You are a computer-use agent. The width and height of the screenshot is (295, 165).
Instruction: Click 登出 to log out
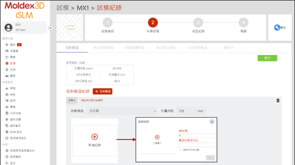11,163
